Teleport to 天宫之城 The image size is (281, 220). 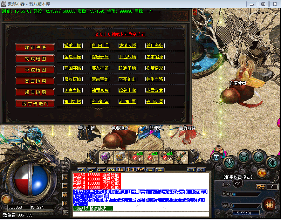point(73,90)
